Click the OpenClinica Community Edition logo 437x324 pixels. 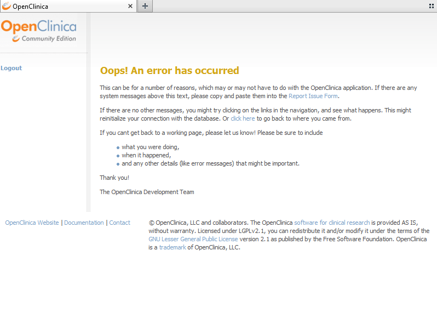tap(39, 31)
